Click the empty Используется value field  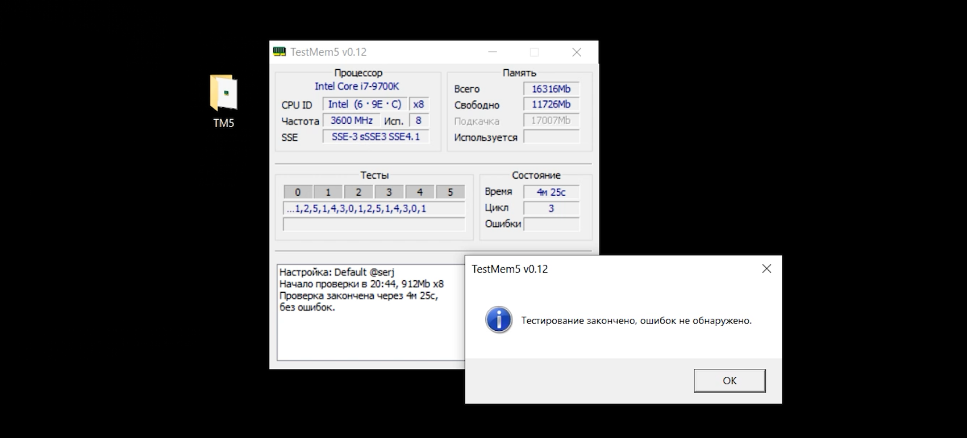pyautogui.click(x=551, y=137)
